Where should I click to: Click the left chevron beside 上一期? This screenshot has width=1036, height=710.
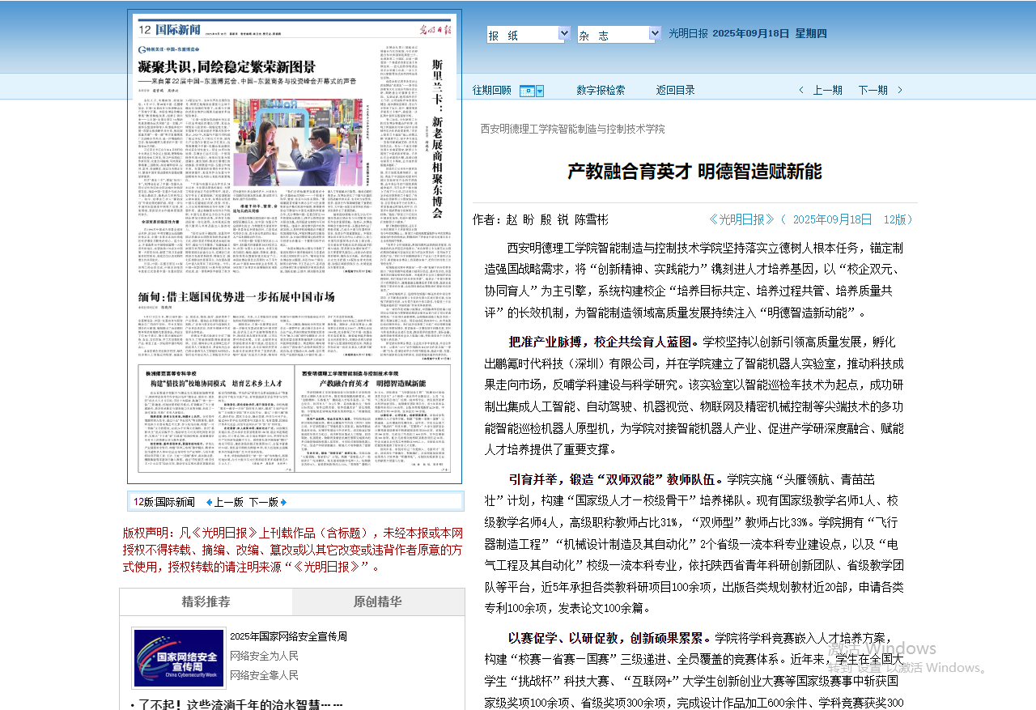click(801, 91)
